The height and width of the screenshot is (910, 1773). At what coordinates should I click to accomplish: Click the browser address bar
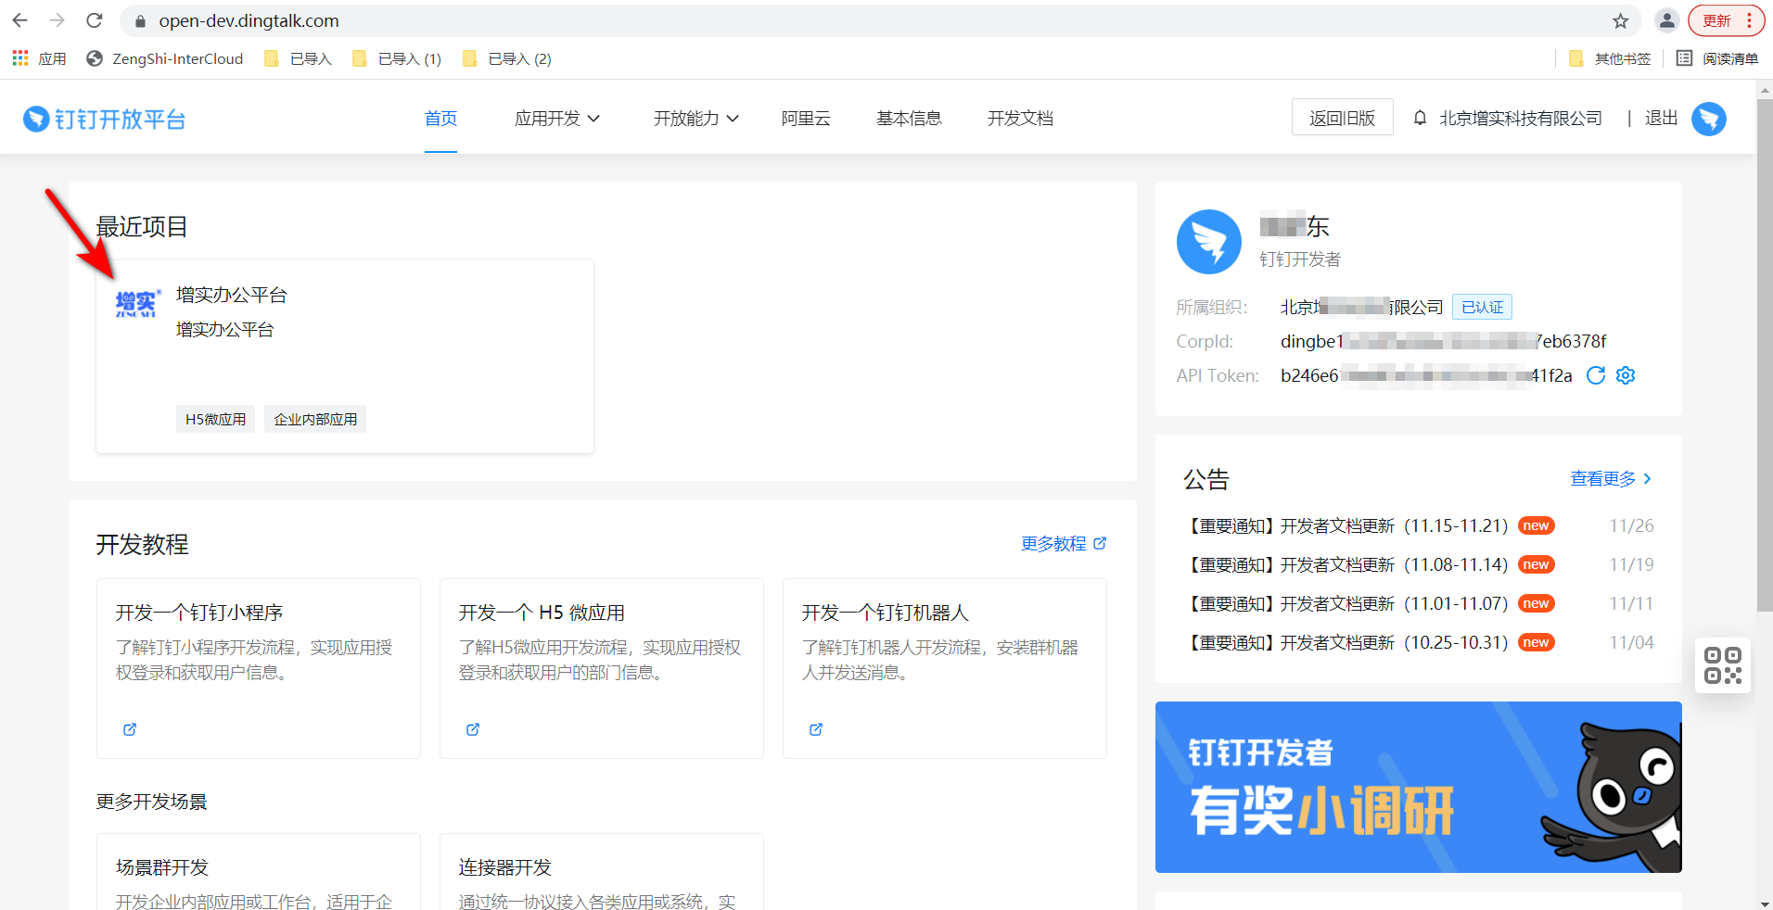tap(835, 20)
